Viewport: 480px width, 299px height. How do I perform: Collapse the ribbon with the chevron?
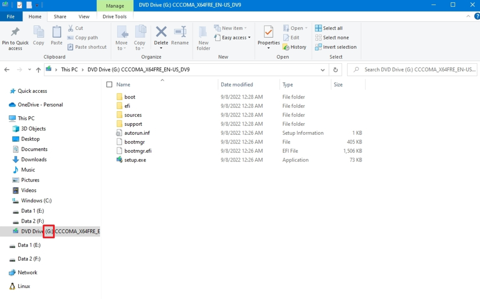(x=468, y=16)
